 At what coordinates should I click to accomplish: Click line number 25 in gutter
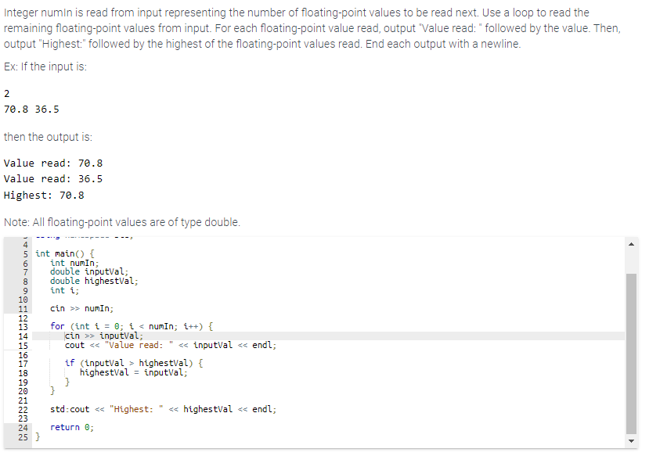coord(23,437)
